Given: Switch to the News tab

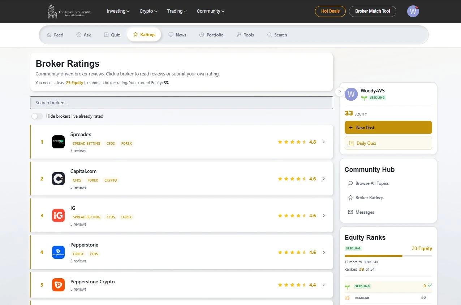Looking at the screenshot, I should pyautogui.click(x=177, y=35).
